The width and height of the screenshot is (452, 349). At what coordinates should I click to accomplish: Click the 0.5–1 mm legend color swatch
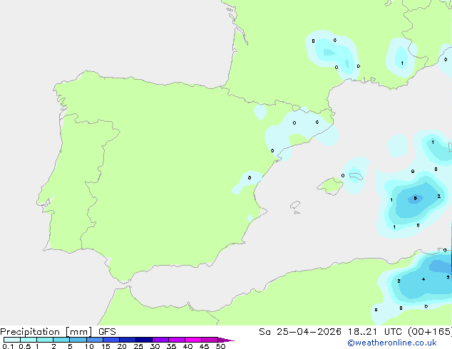pyautogui.click(x=29, y=340)
